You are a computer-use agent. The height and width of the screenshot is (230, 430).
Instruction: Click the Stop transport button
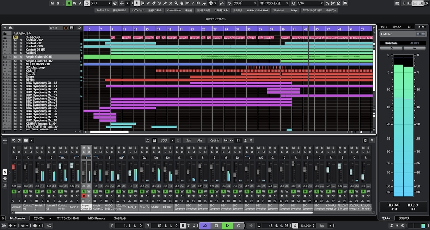[216, 225]
